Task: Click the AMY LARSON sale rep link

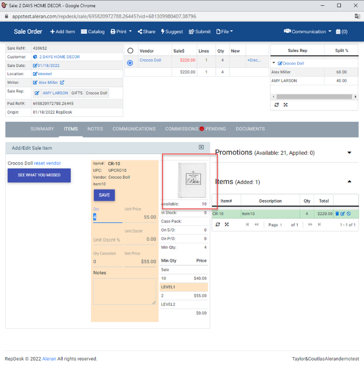Action: (55, 93)
